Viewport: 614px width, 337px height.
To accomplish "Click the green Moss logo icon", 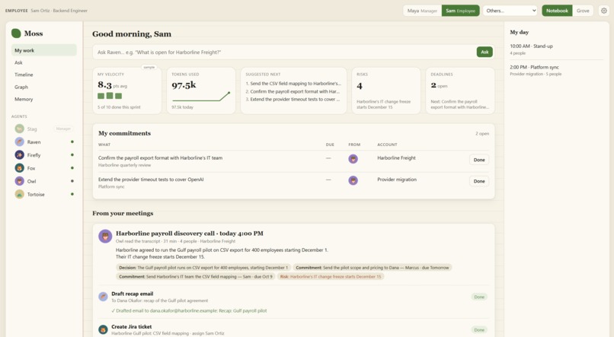I will pos(16,33).
